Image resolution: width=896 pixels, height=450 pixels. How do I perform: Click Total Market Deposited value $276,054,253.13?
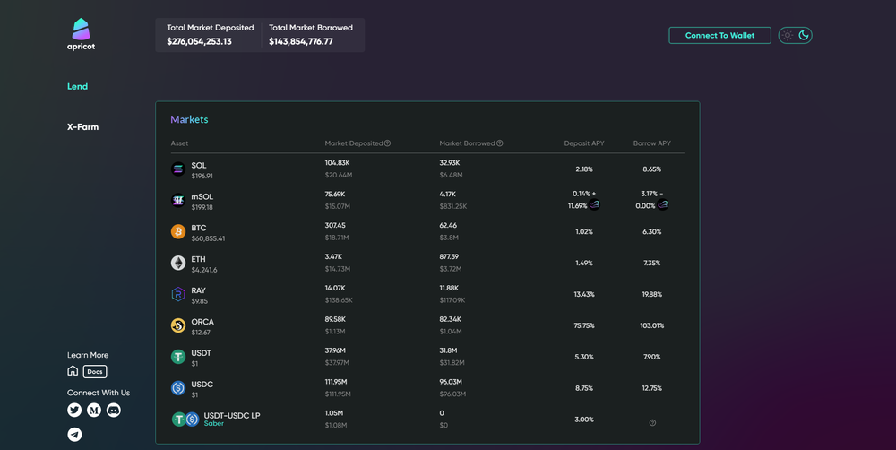[x=200, y=41]
